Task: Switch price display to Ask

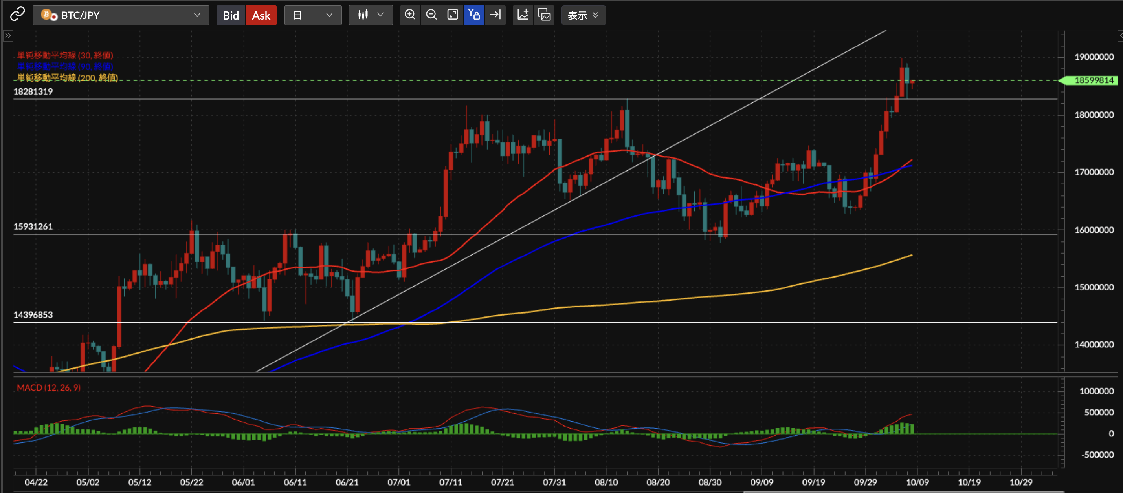Action: [x=261, y=16]
